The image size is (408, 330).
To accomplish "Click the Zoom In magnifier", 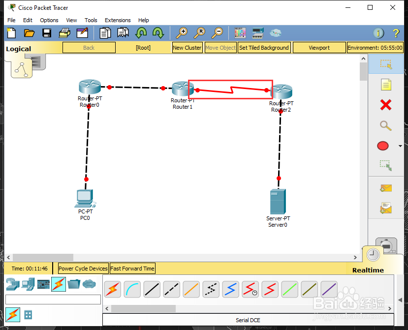I will (x=182, y=33).
